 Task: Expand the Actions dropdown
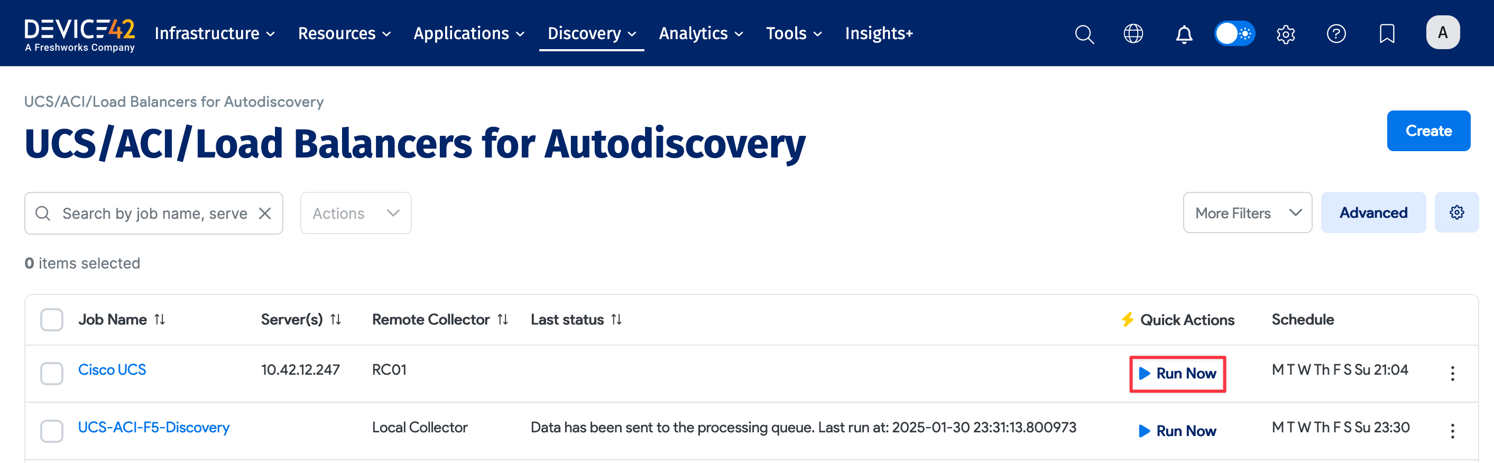355,213
